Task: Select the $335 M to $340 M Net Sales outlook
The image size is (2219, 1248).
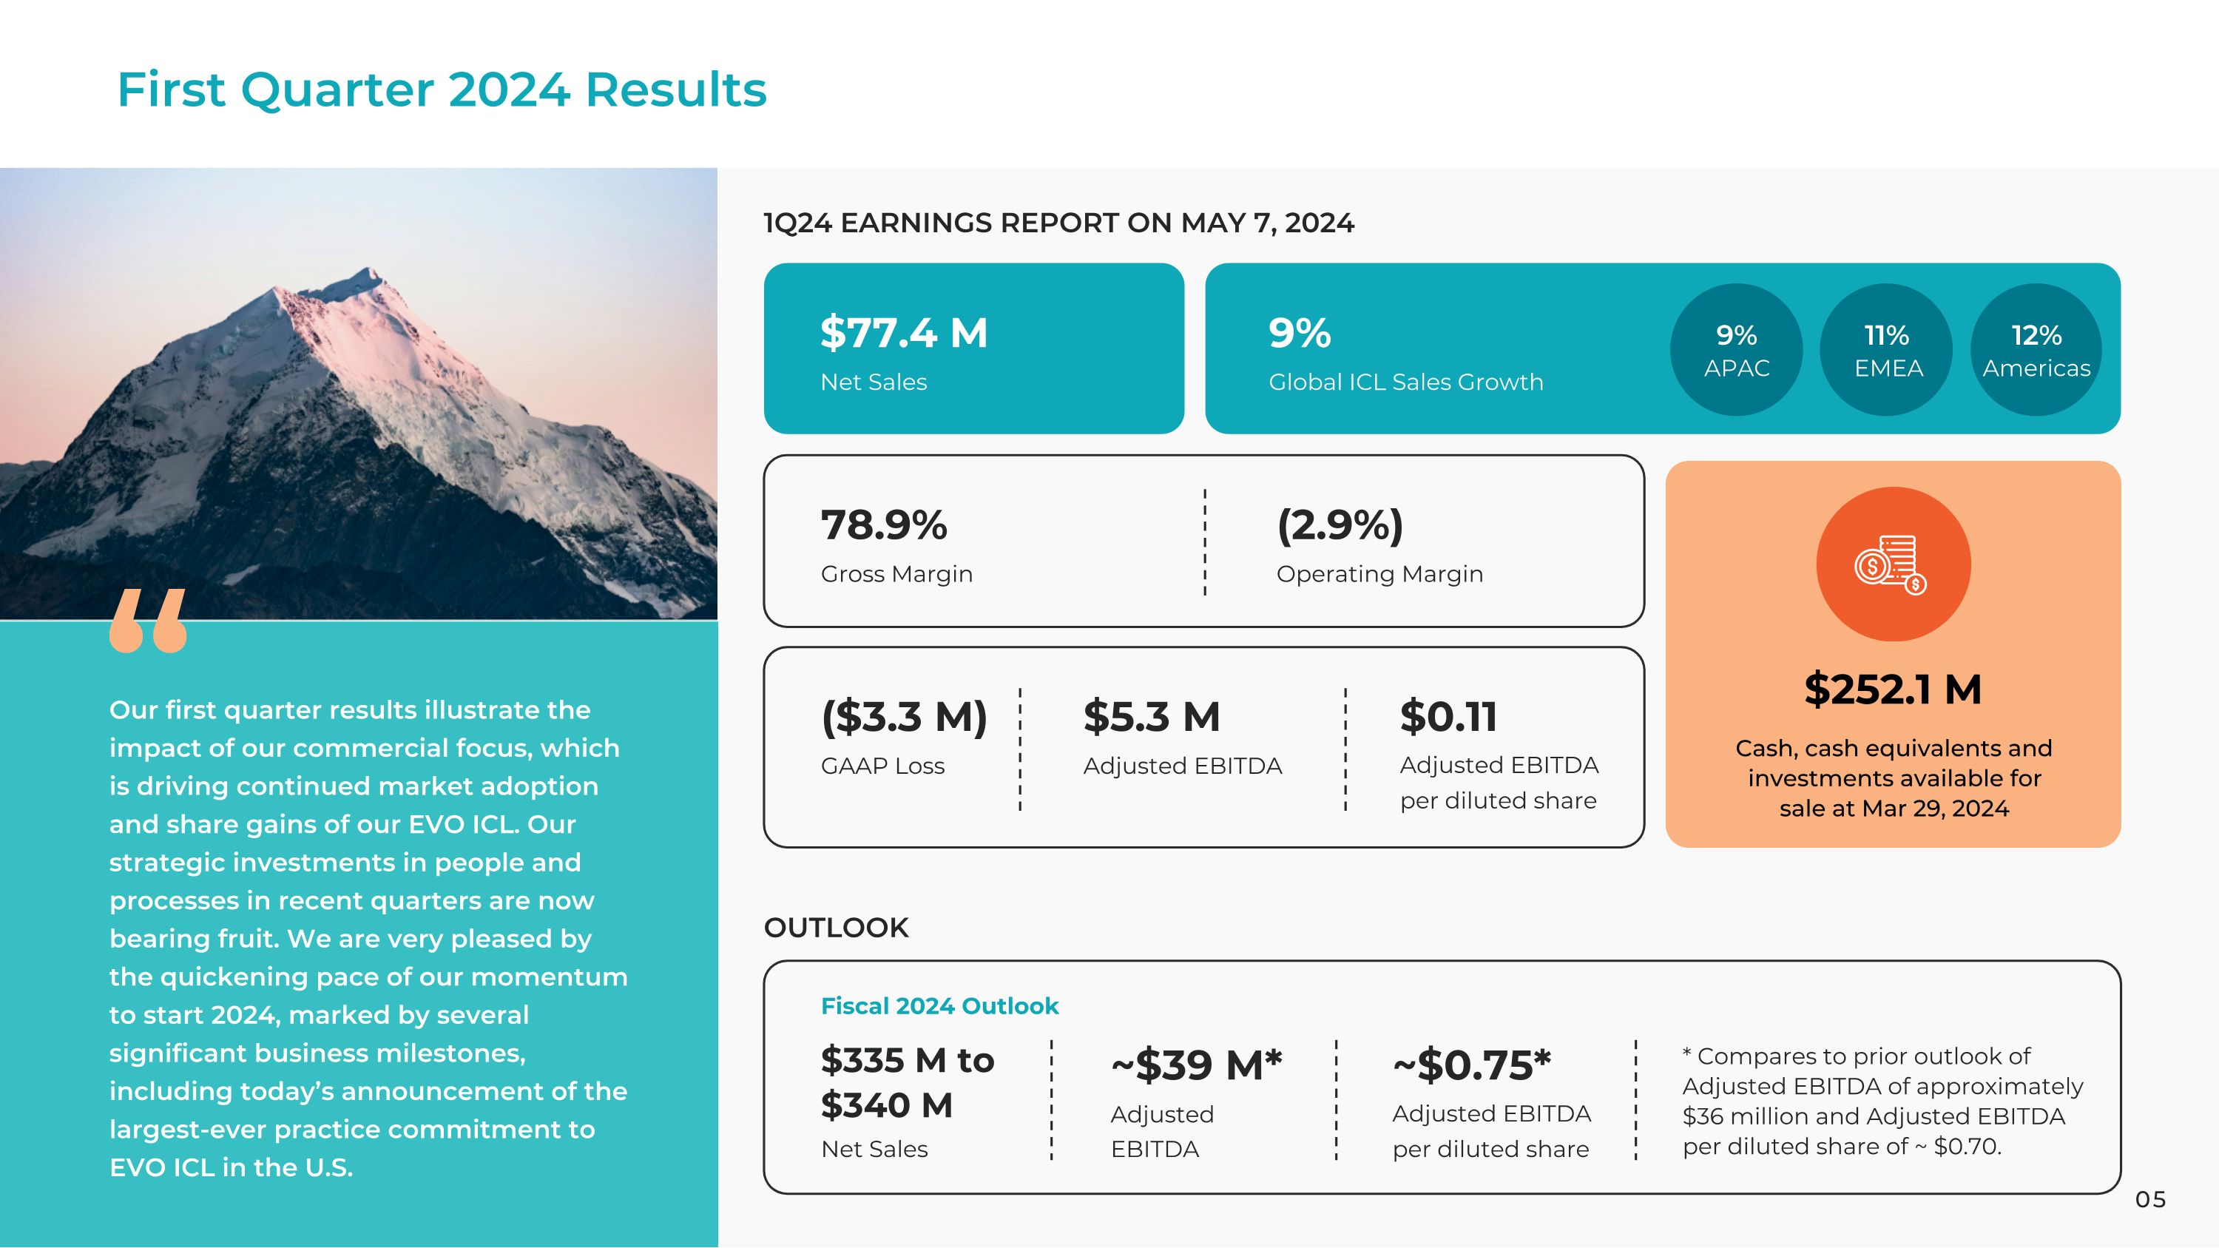Action: (x=907, y=1082)
